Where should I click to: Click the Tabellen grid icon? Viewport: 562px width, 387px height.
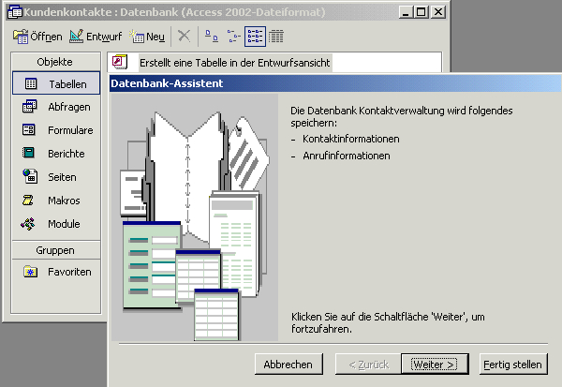(31, 83)
